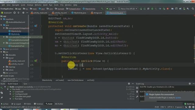
Task: Open the UTF-8 encoding selector
Action: (x=170, y=107)
